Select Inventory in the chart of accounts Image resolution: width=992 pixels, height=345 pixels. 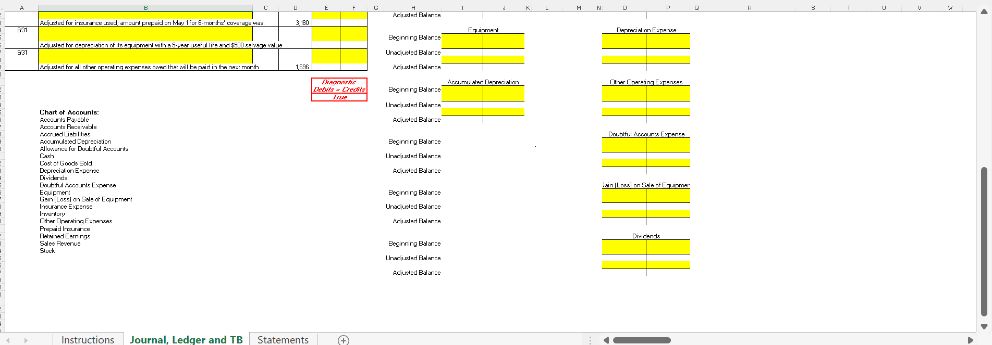point(53,214)
